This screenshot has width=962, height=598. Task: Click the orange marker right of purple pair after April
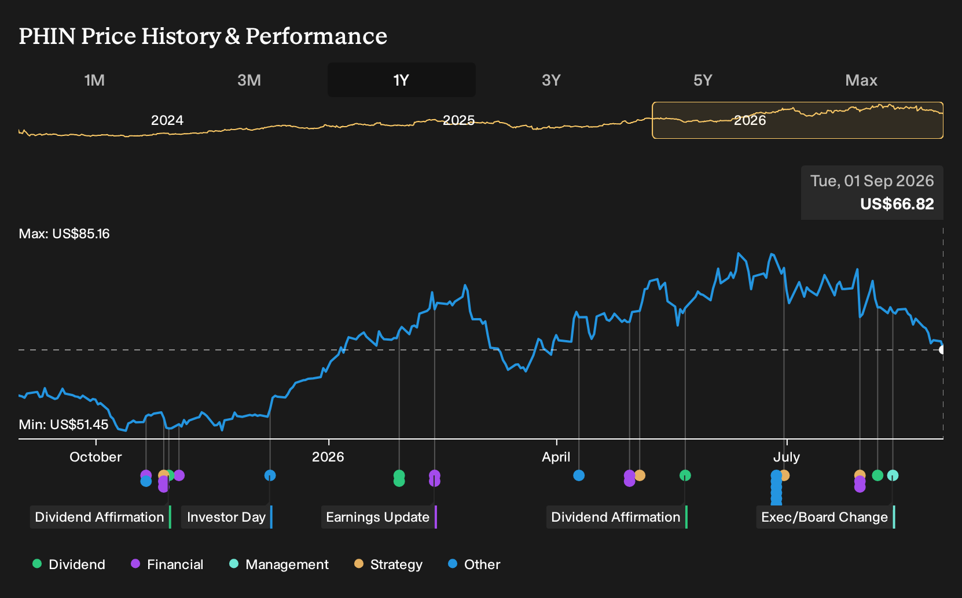coord(640,475)
